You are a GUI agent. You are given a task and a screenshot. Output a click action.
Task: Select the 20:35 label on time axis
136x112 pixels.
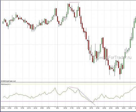[x=3, y=108]
